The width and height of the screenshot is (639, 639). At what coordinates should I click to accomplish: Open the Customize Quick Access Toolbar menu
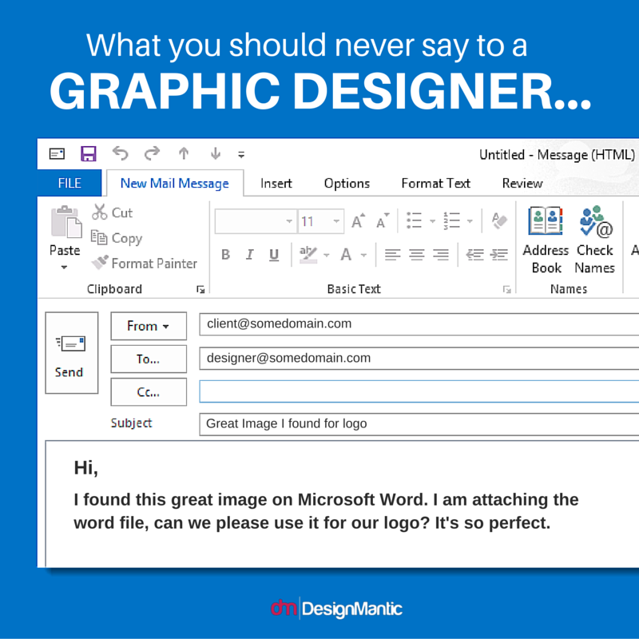click(x=241, y=154)
